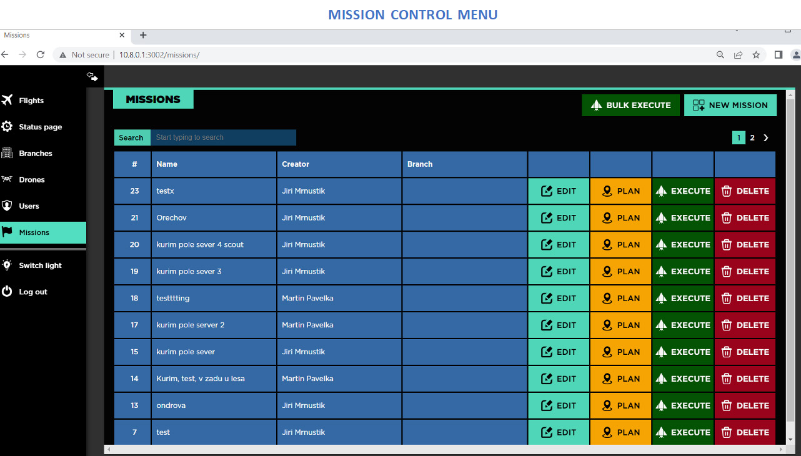Open Status page via gear icon
Image resolution: width=801 pixels, height=456 pixels.
(x=7, y=127)
